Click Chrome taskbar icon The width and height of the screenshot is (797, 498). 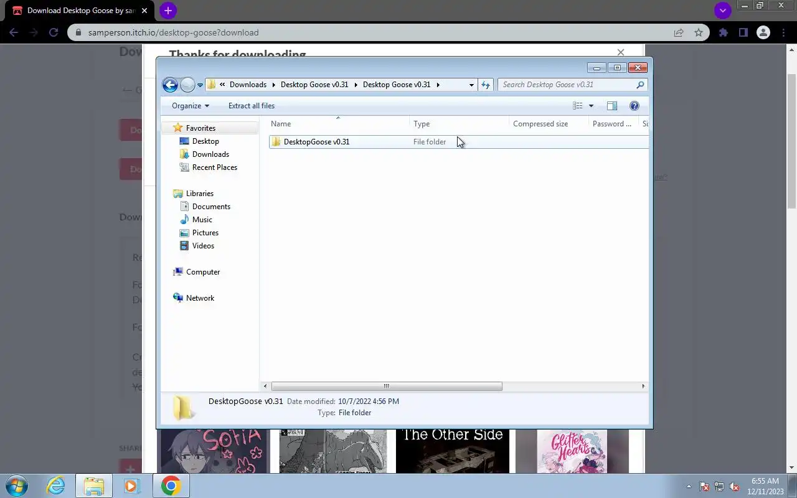pos(171,486)
